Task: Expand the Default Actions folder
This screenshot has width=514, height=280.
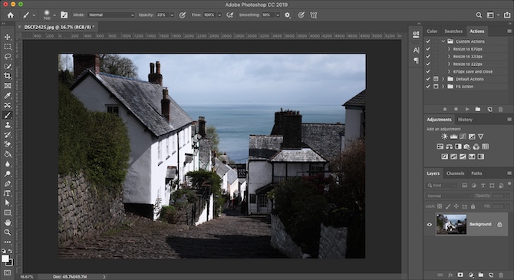Action: point(443,79)
